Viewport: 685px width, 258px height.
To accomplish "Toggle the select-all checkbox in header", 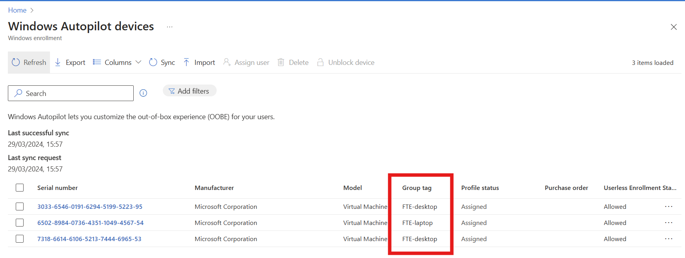I will (x=20, y=188).
